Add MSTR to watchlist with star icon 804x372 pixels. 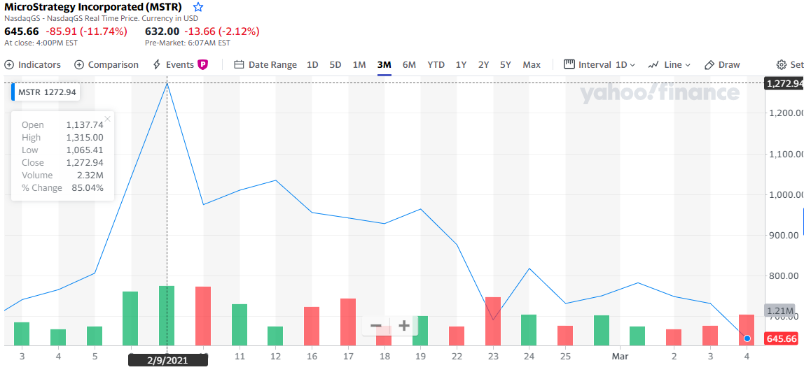tap(198, 7)
